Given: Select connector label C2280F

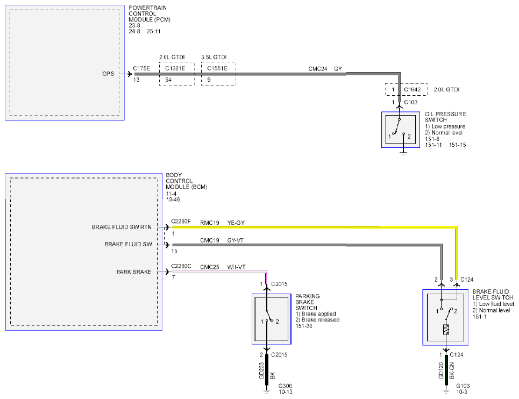Looking at the screenshot, I should (x=181, y=222).
